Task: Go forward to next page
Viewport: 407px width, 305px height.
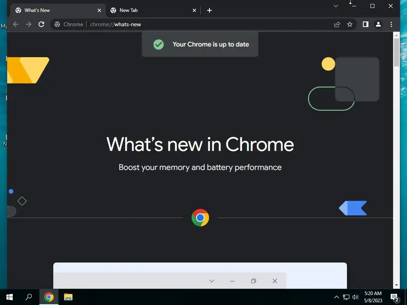Action: 29,24
